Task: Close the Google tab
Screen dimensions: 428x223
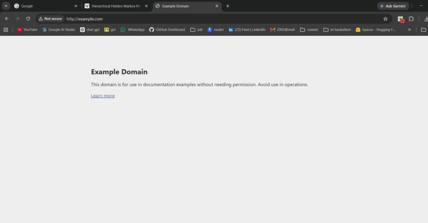Action: 75,6
